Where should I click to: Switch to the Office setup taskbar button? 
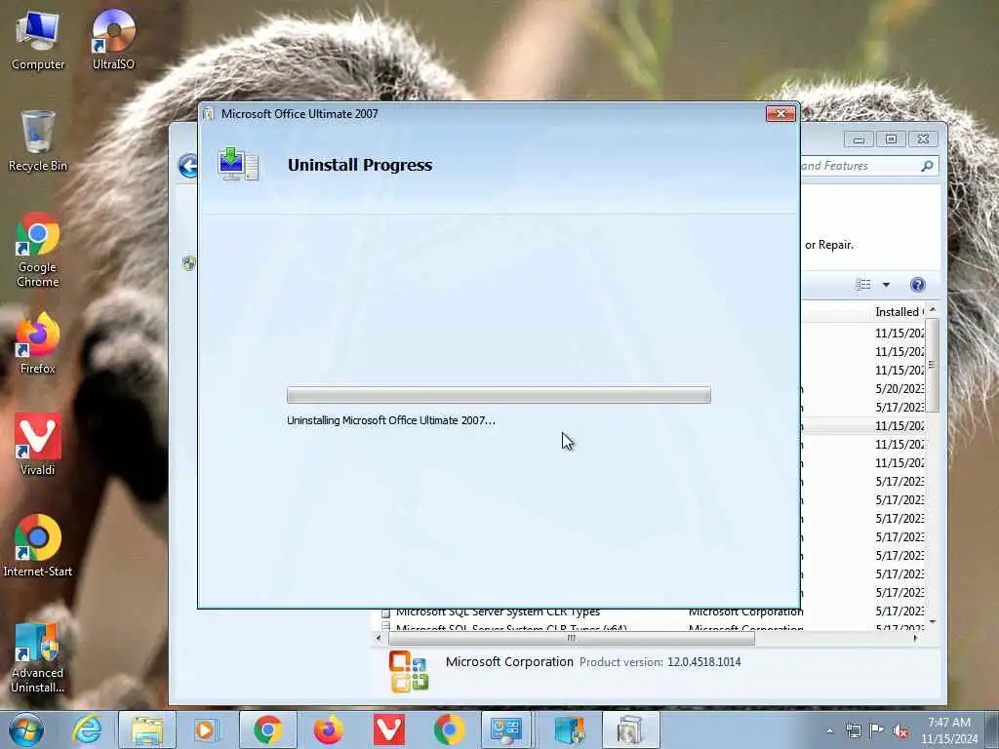click(629, 729)
